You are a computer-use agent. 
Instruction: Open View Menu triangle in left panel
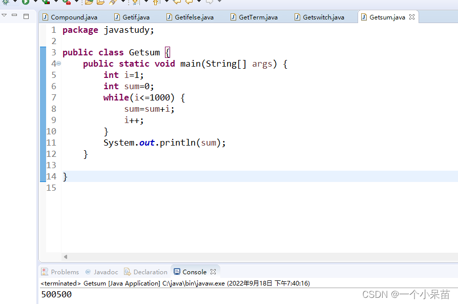pyautogui.click(x=4, y=15)
